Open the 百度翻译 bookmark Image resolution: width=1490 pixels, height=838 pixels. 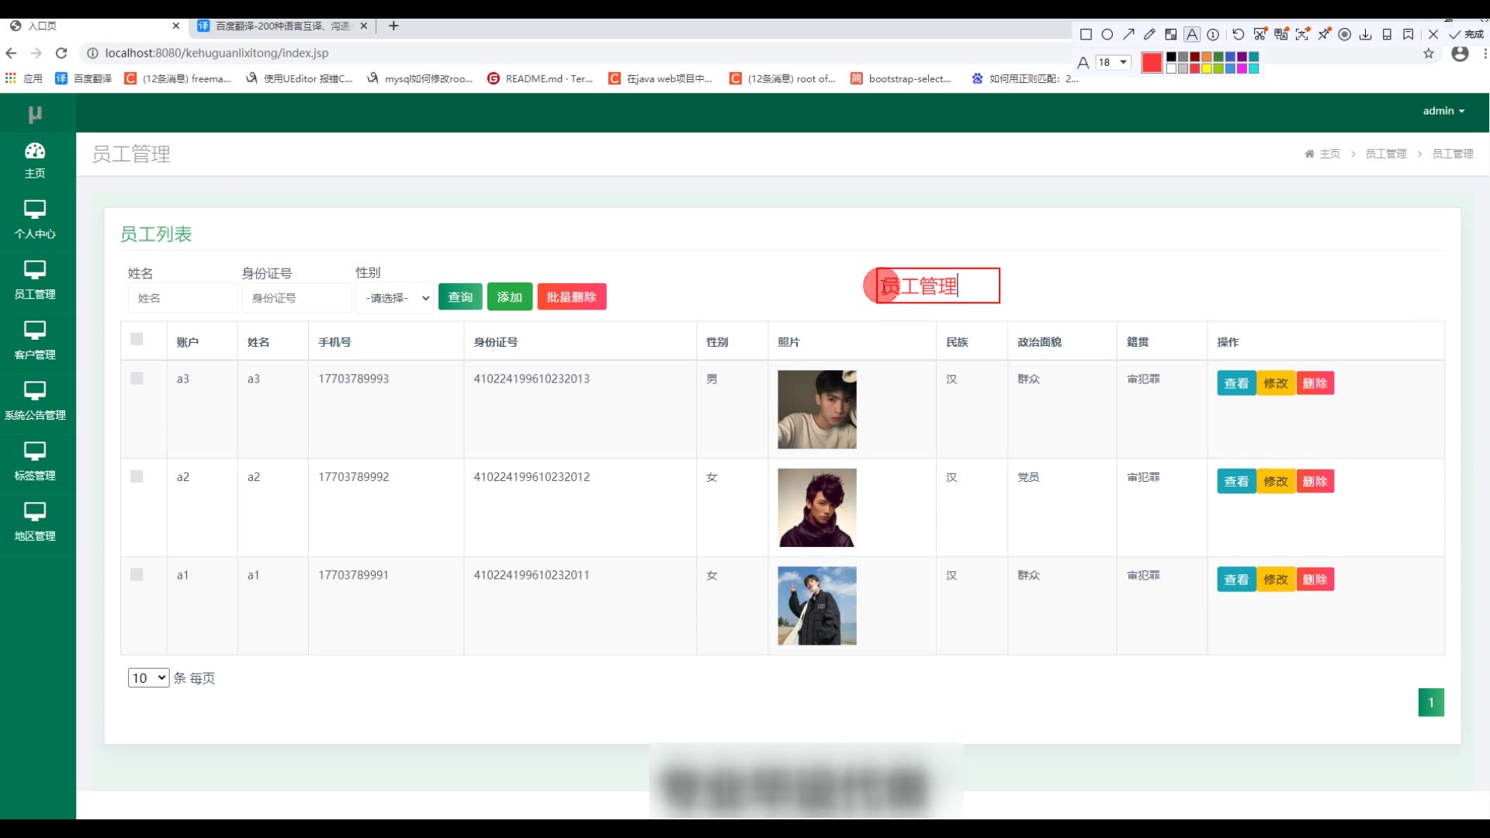(x=84, y=78)
